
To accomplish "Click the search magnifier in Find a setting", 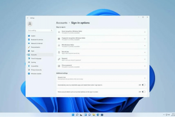I will pyautogui.click(x=52, y=30).
